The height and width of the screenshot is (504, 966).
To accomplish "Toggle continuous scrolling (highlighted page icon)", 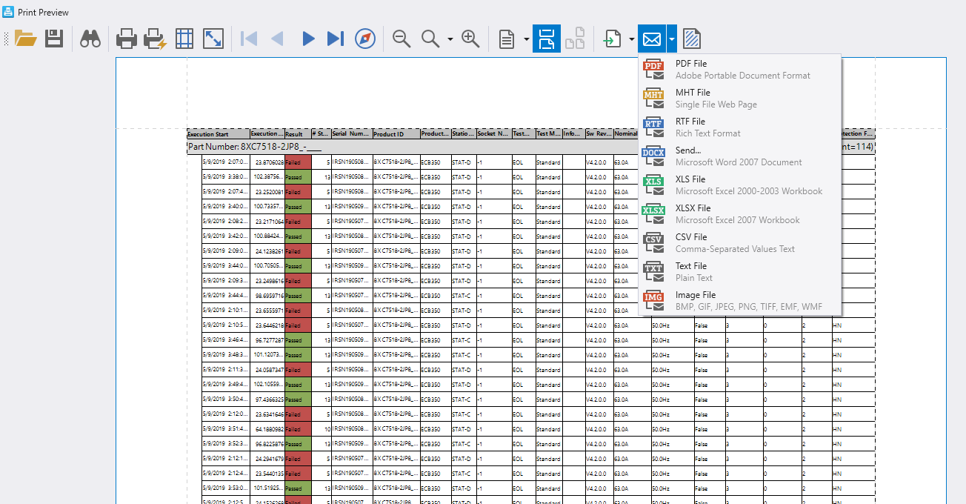I will tap(547, 39).
